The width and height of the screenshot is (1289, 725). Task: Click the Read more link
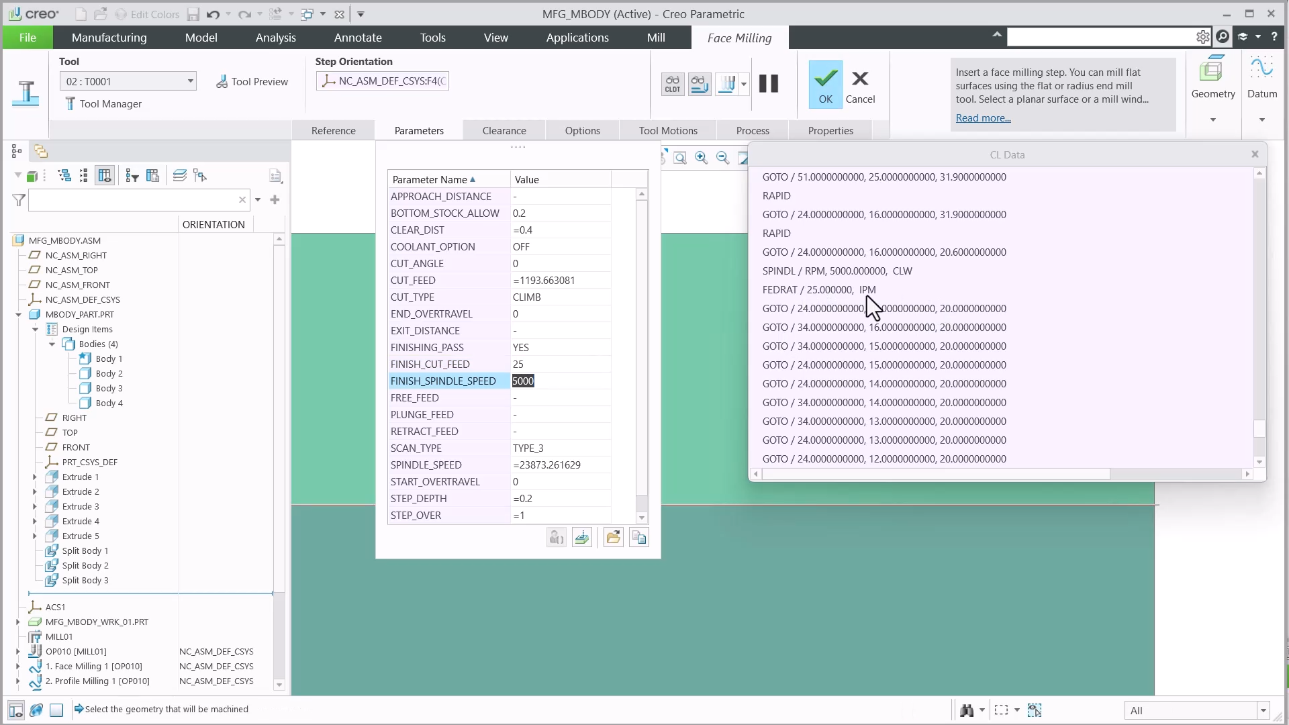pyautogui.click(x=983, y=118)
